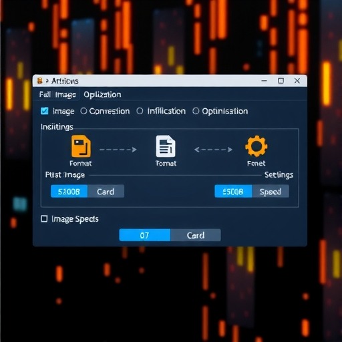Image resolution: width=342 pixels, height=342 pixels.
Task: Expand the title bar breadcrumb chevron
Action: [x=47, y=81]
